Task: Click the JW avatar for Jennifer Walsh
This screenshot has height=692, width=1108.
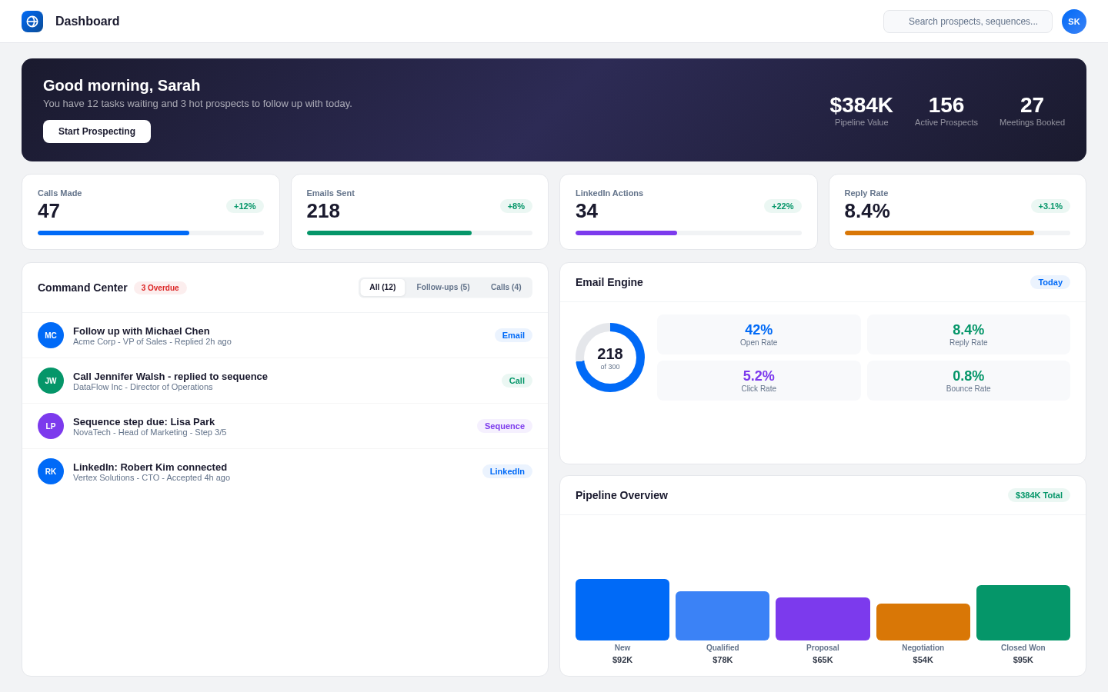Action: tap(51, 381)
